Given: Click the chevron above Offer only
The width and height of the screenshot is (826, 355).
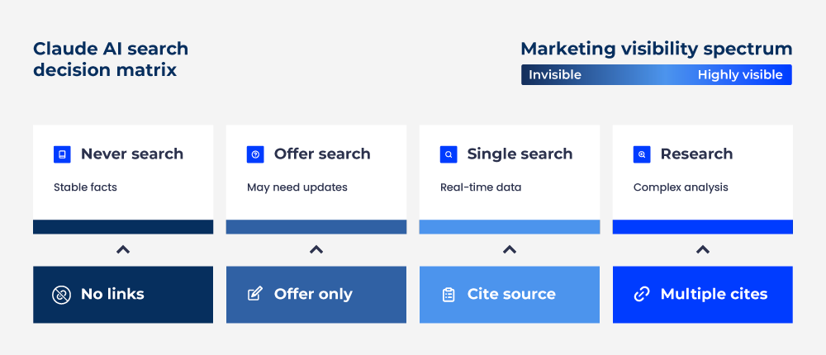Looking at the screenshot, I should [x=316, y=249].
